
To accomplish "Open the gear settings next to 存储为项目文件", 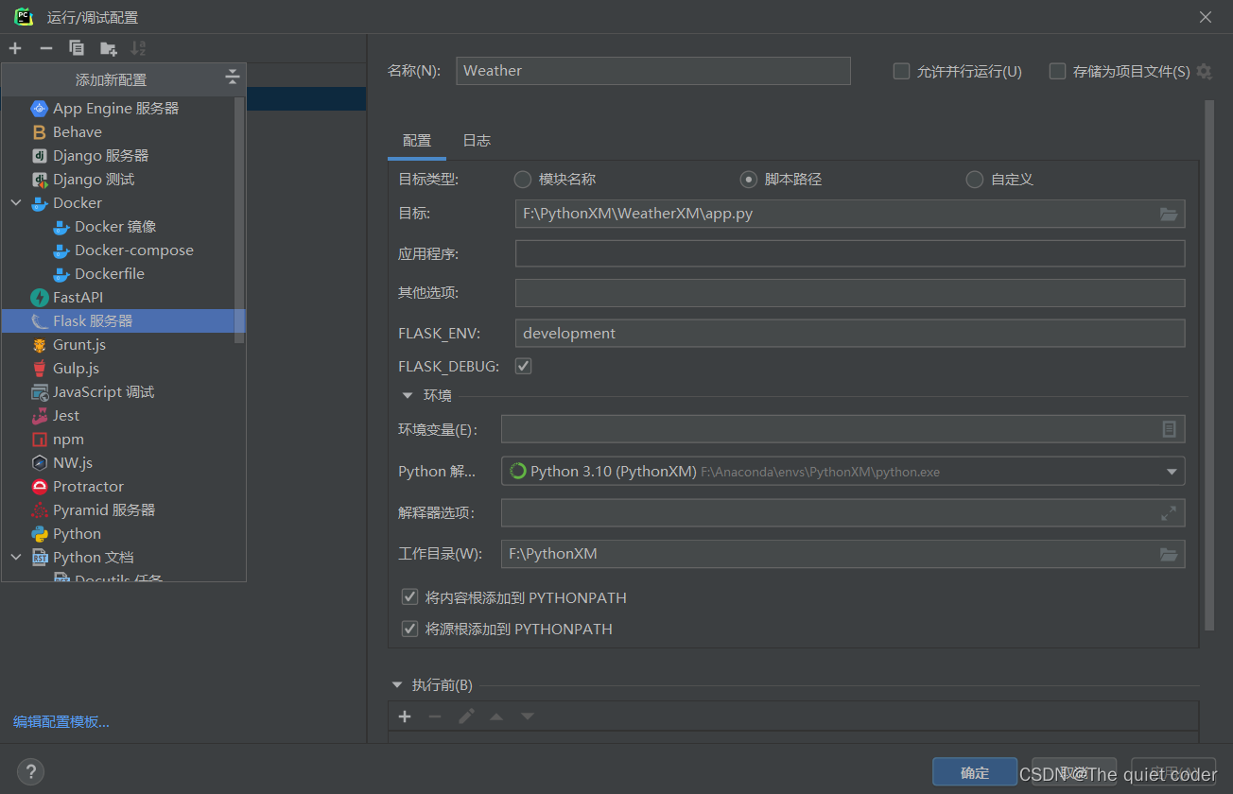I will tap(1204, 71).
